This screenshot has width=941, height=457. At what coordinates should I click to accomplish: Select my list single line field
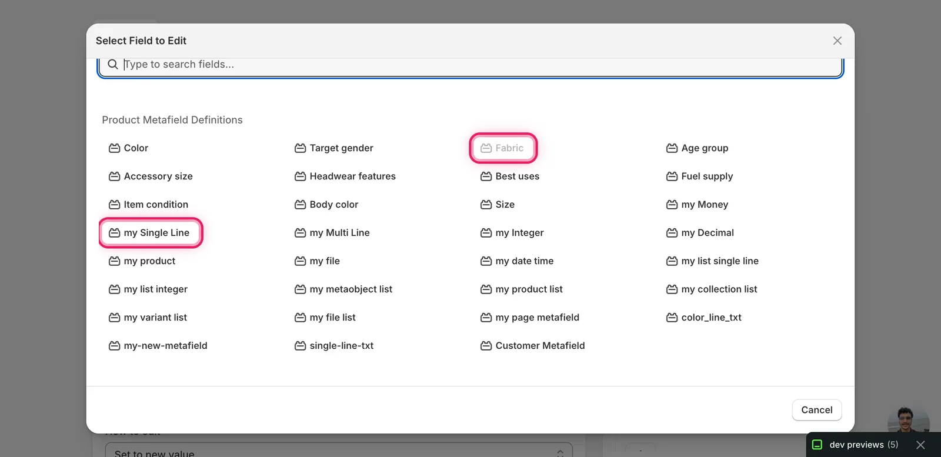(x=712, y=261)
